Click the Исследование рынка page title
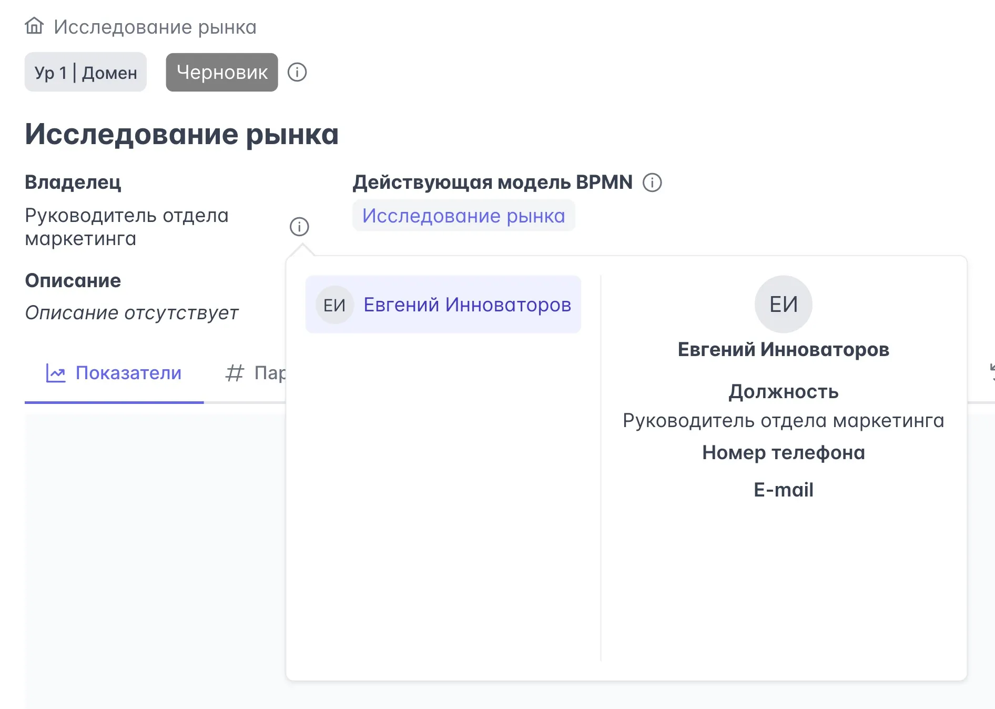Viewport: 995px width, 709px height. click(x=182, y=134)
